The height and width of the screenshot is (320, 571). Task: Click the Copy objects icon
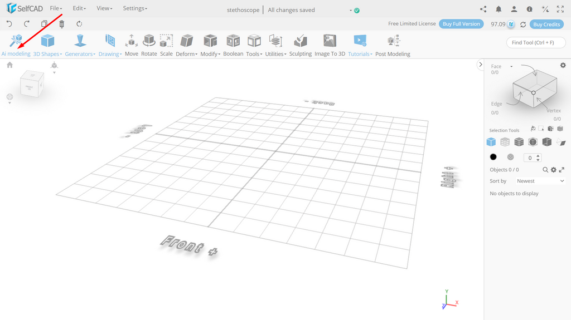[x=44, y=24]
